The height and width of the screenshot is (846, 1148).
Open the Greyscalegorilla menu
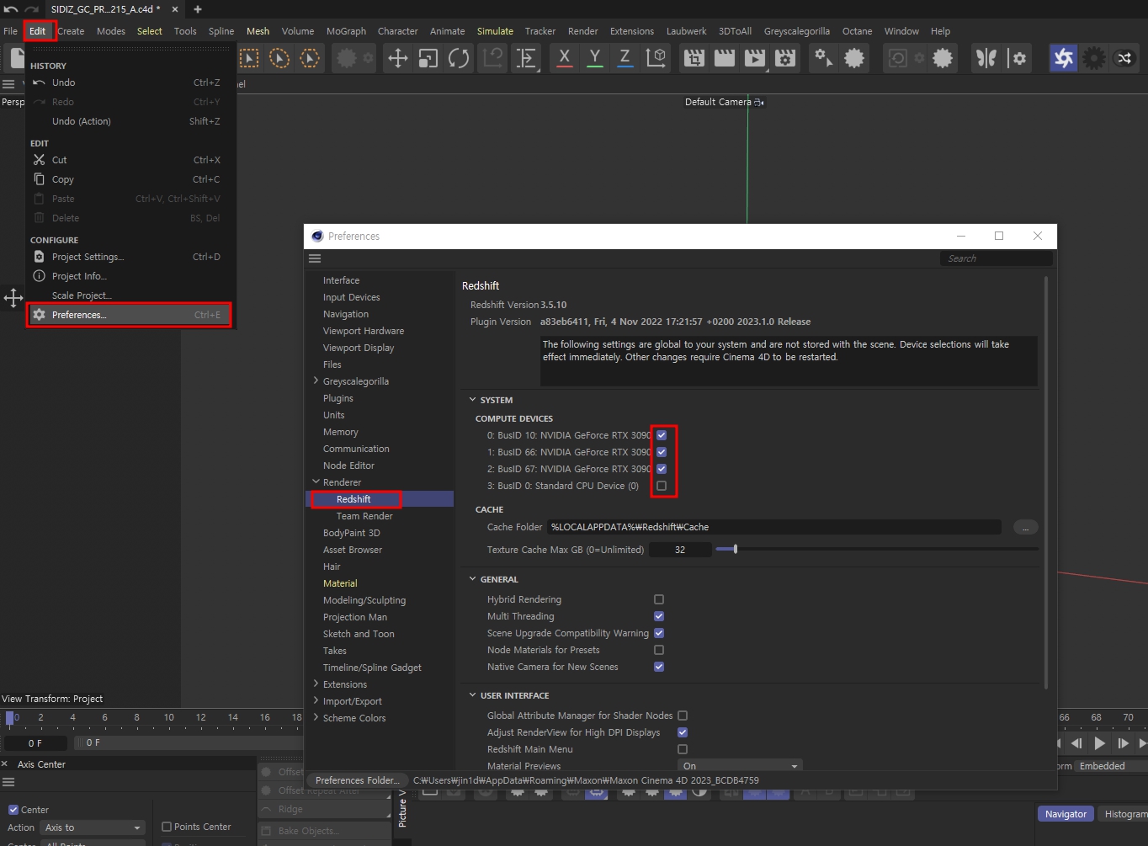[x=796, y=31]
